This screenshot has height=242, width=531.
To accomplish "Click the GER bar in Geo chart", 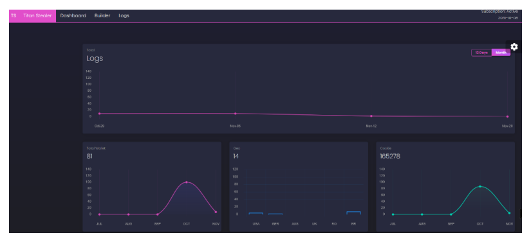I will point(275,214).
